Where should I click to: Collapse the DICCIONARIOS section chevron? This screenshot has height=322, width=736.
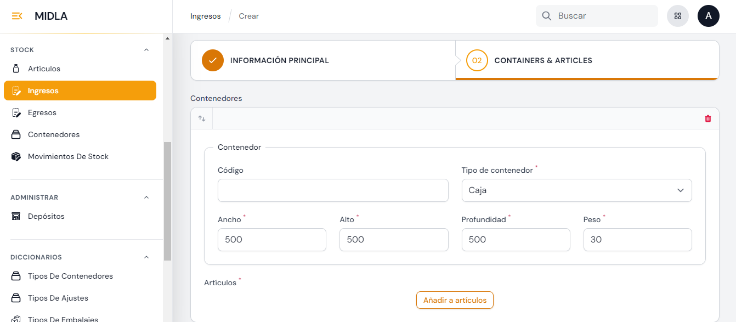(x=146, y=257)
